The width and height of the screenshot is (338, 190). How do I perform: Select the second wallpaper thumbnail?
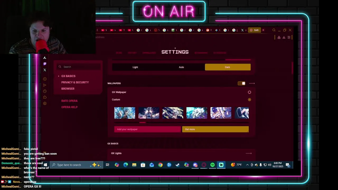[x=149, y=113]
